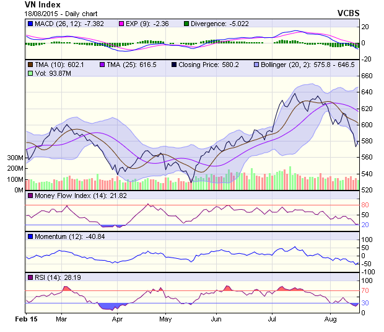Click the Aug label on time axis
384x332 pixels.
point(330,319)
